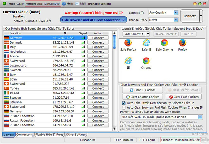The image size is (209, 144).
Task: Connect to the Lithuania server
Action: coord(98,102)
